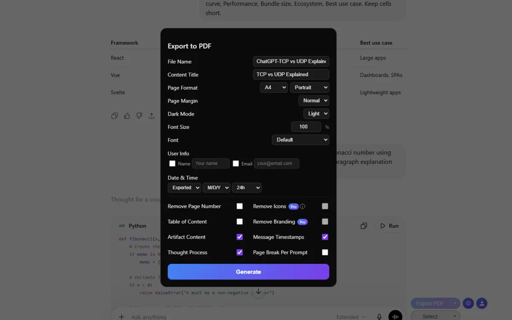Open the Font Default dropdown
Viewport: 512px width, 320px height.
click(300, 140)
